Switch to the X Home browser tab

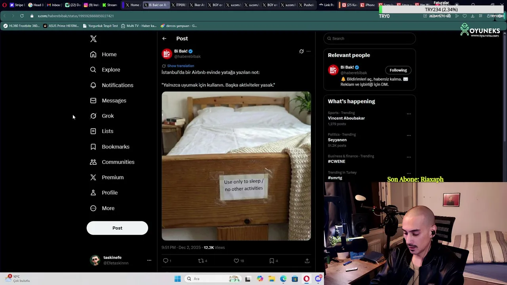[132, 5]
